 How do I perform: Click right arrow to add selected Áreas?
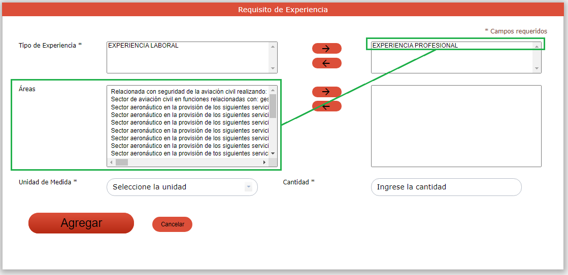(326, 92)
